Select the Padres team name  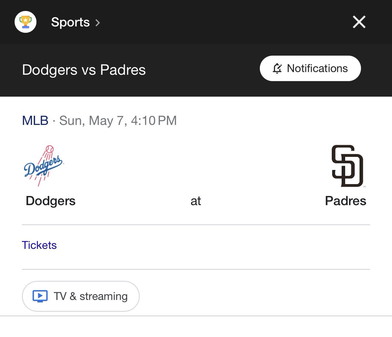[346, 201]
